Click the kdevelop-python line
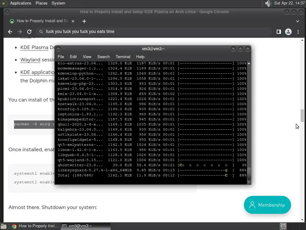 click(x=152, y=73)
